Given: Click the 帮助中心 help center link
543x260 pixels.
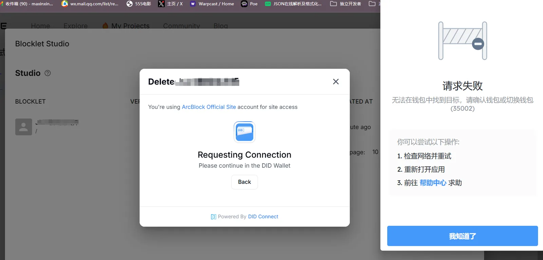Looking at the screenshot, I should [x=433, y=183].
